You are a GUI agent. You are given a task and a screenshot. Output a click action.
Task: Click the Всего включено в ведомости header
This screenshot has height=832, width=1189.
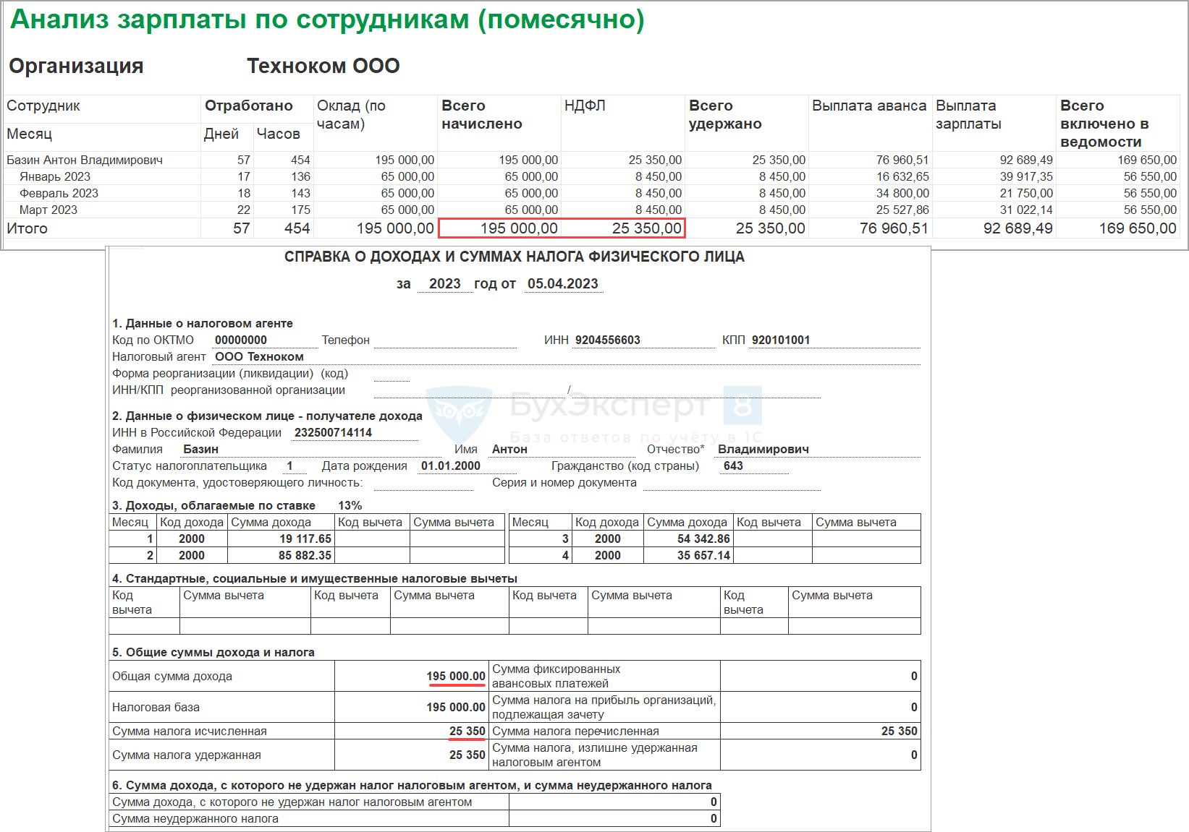[1104, 124]
